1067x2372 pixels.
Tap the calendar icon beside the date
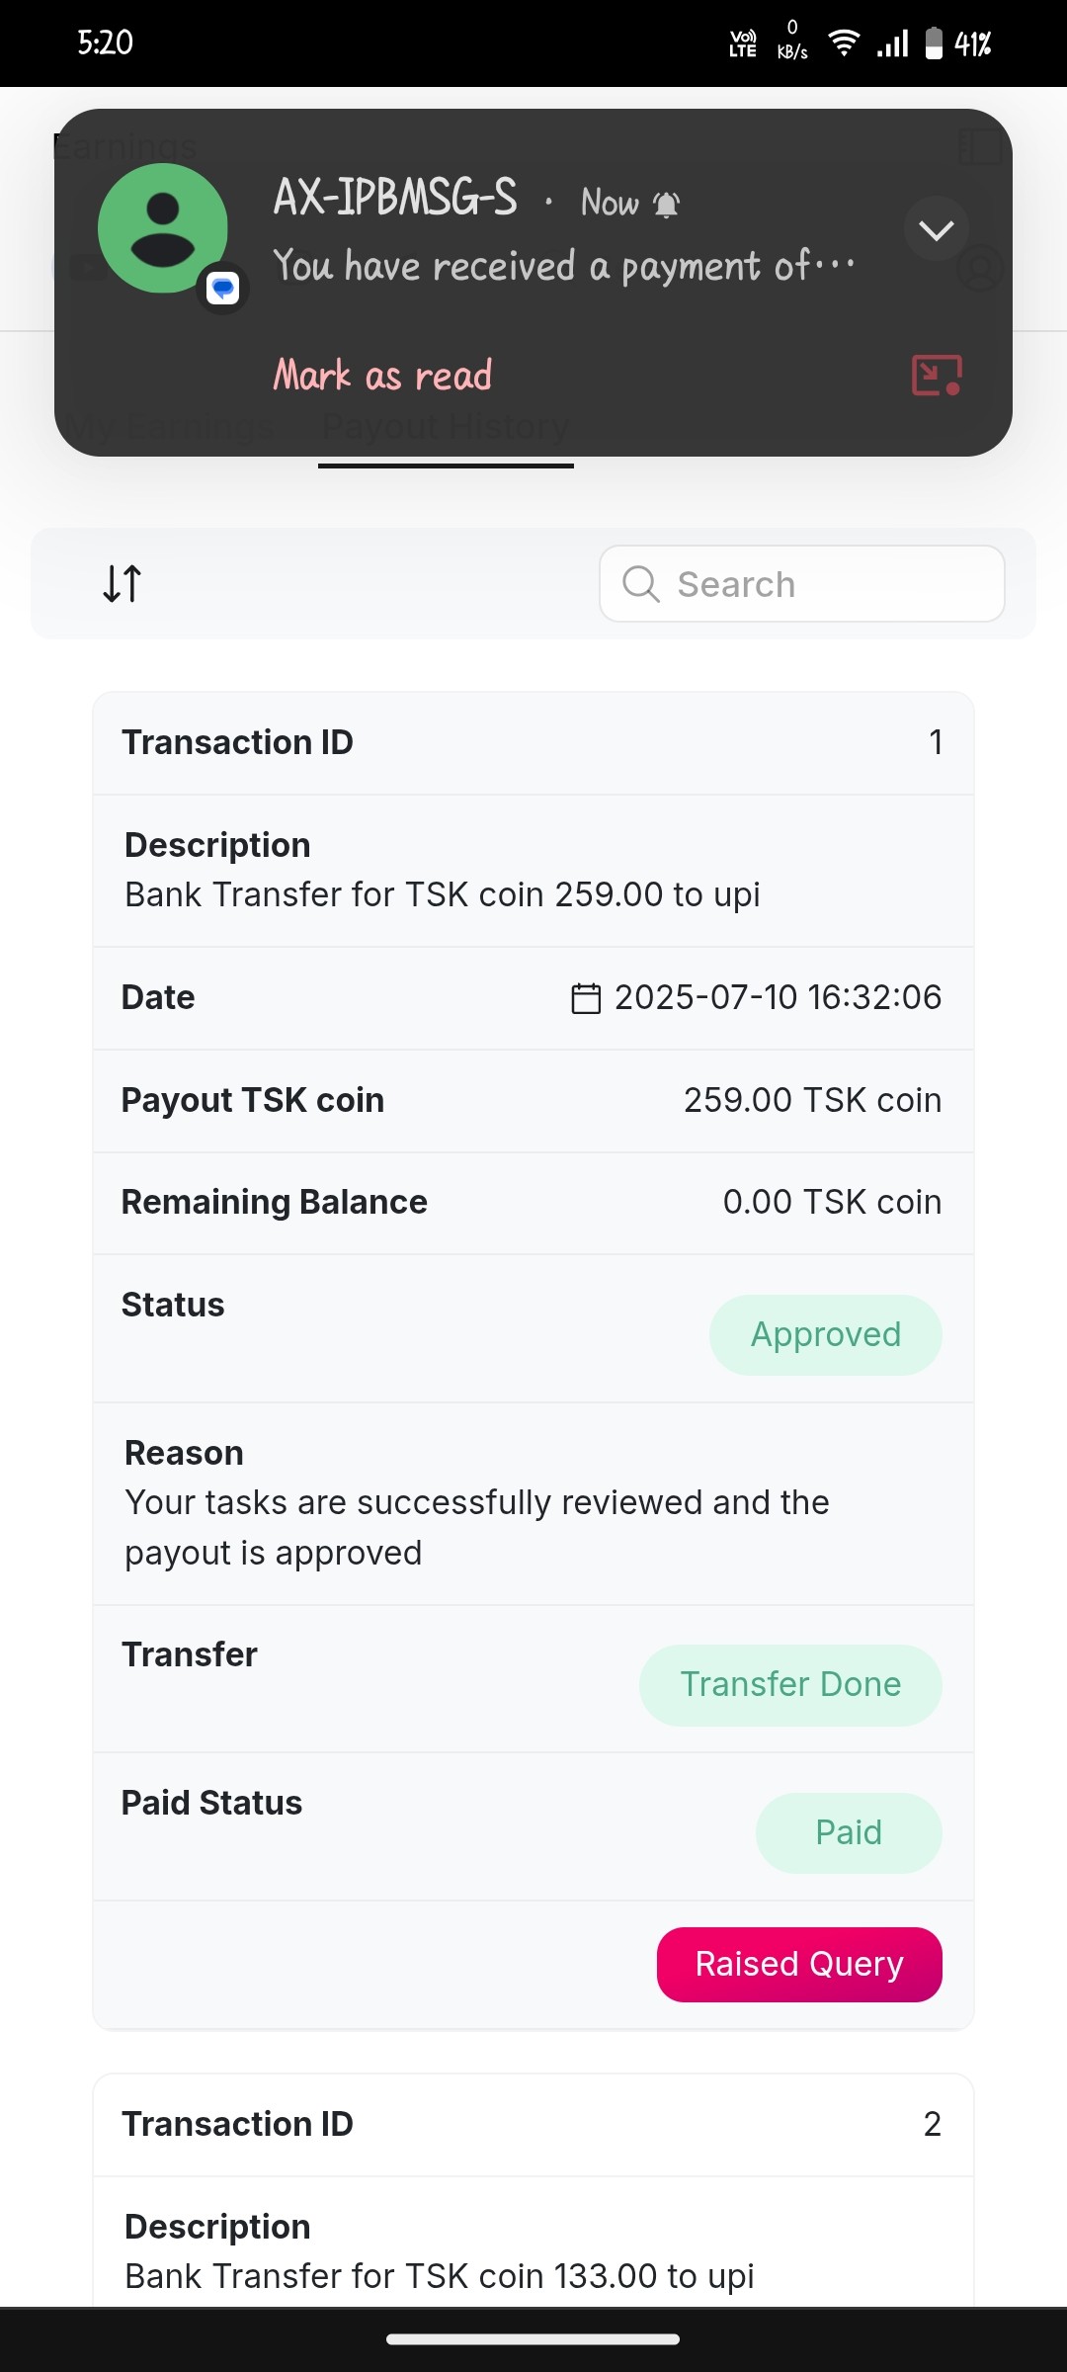[586, 998]
